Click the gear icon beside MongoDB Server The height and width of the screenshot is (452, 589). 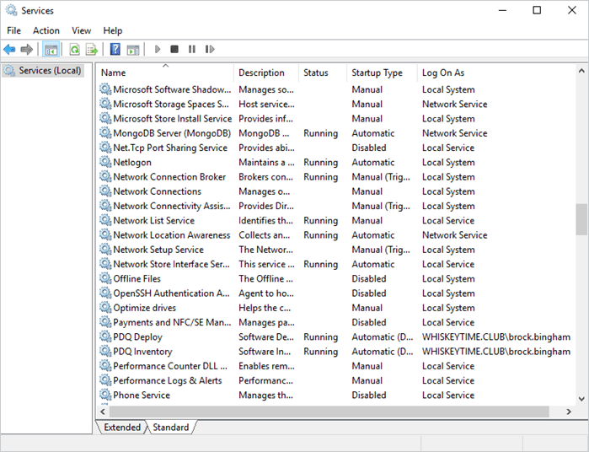(x=105, y=132)
